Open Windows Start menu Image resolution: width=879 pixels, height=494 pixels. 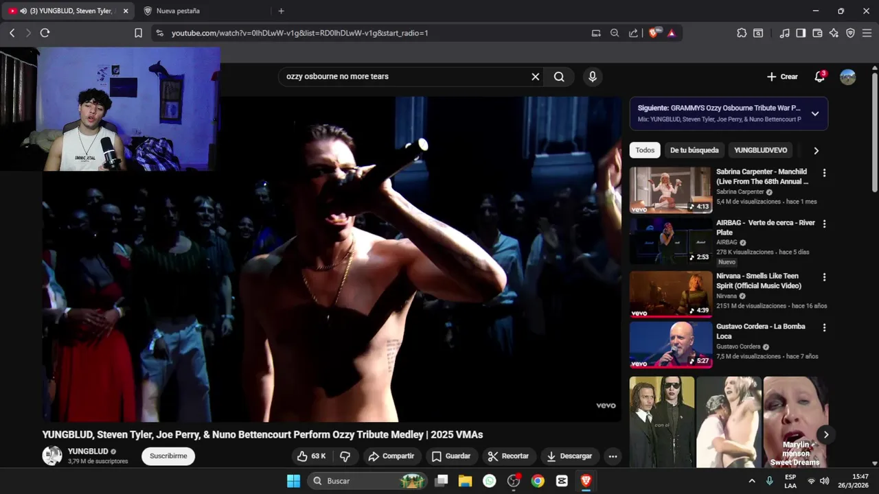[x=293, y=481]
